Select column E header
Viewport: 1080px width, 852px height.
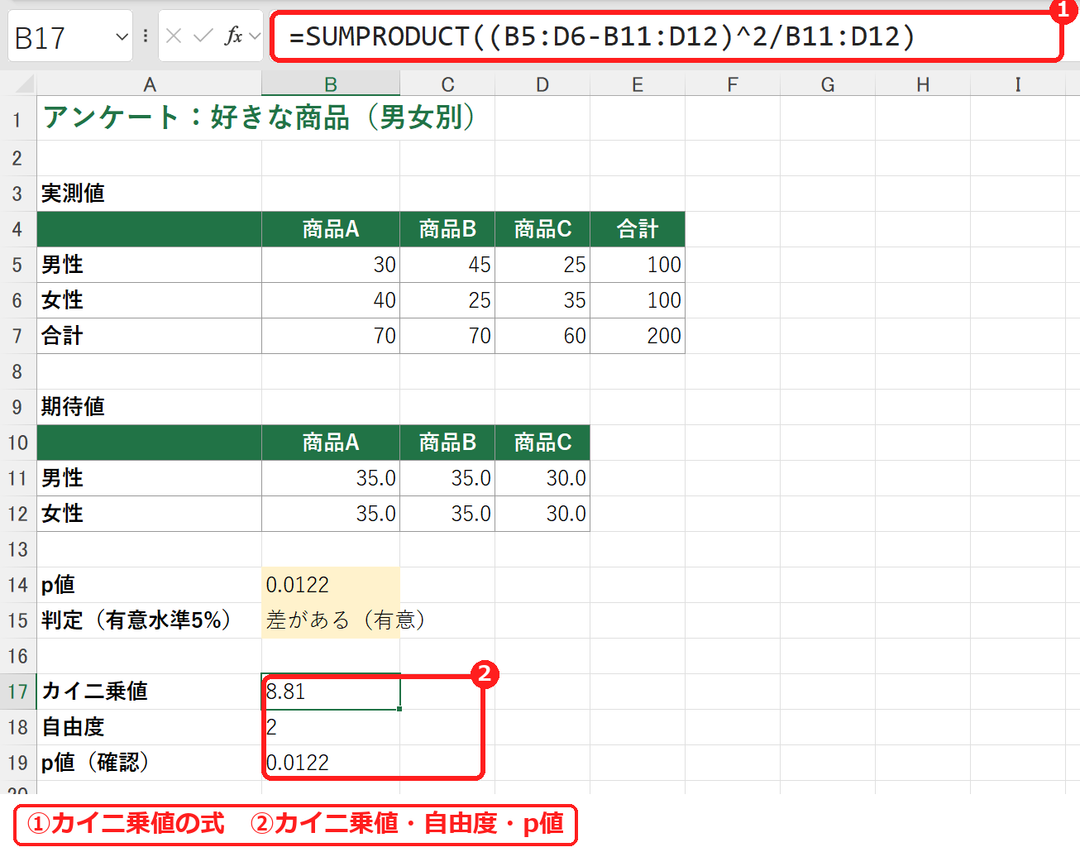pos(638,84)
